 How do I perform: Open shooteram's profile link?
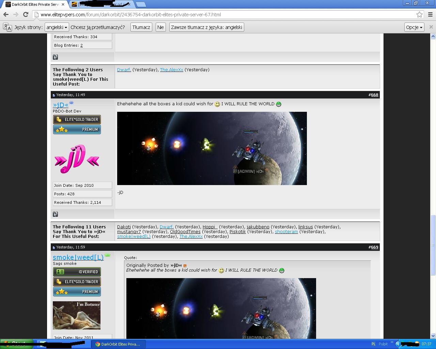pyautogui.click(x=286, y=231)
